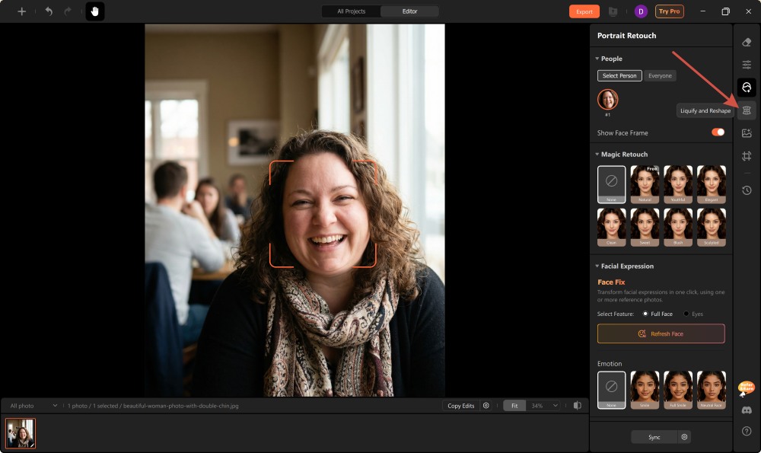The image size is (761, 453).
Task: Switch to the Everyone people tab
Action: (660, 76)
